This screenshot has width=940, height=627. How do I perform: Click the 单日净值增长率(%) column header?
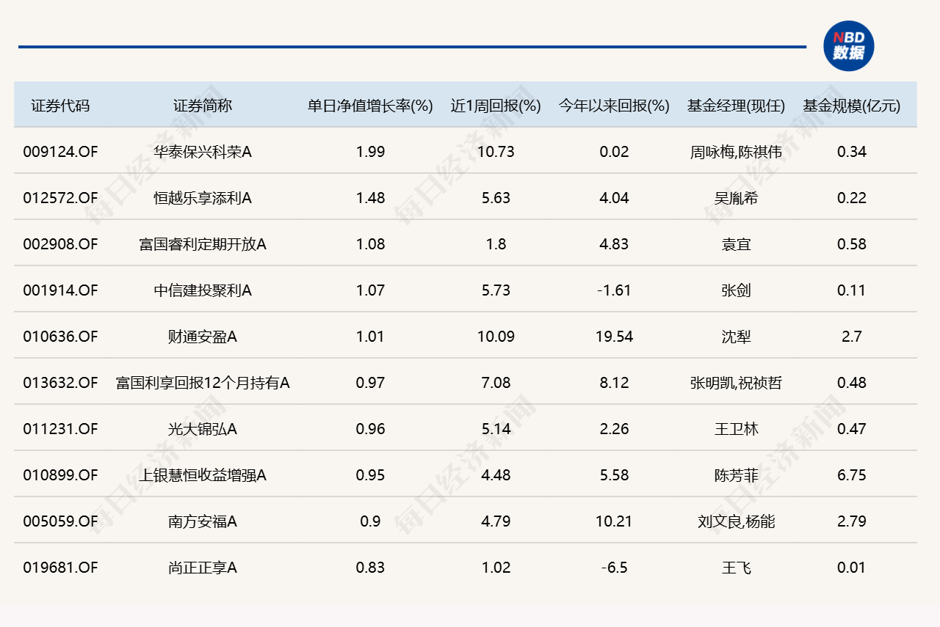pos(370,106)
